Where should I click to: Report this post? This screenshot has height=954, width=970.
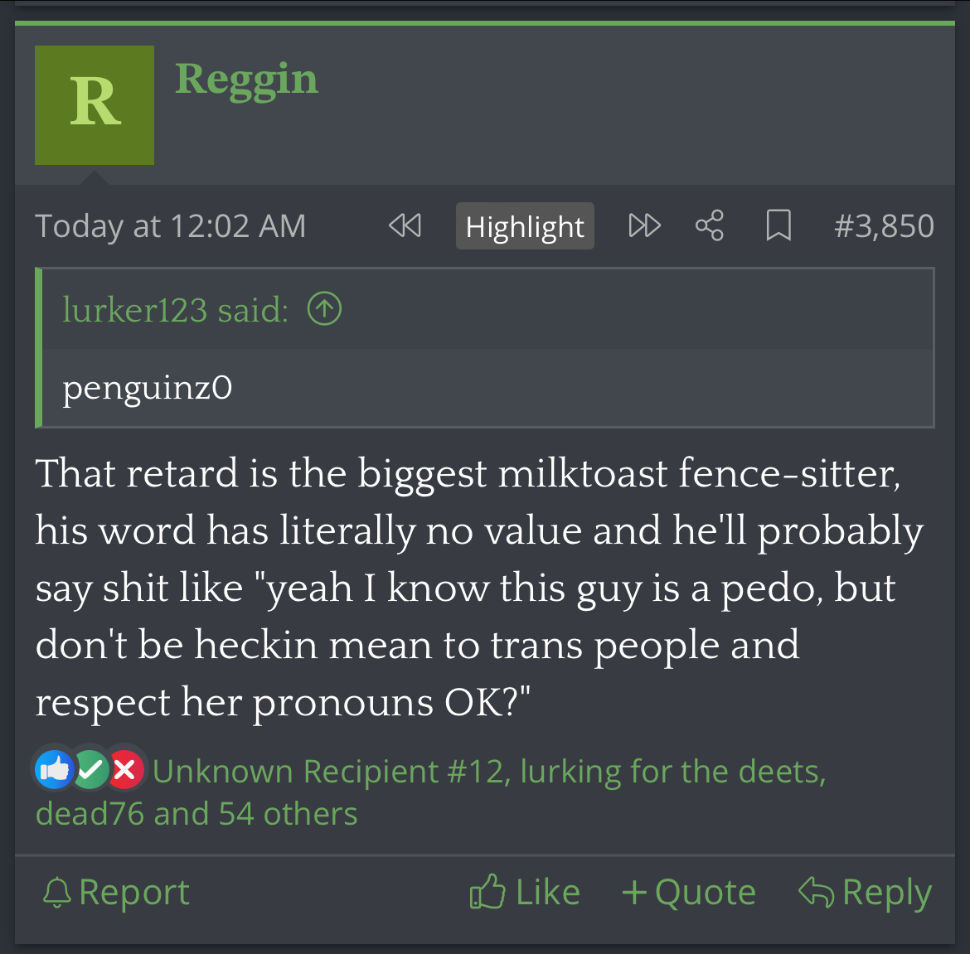click(116, 892)
